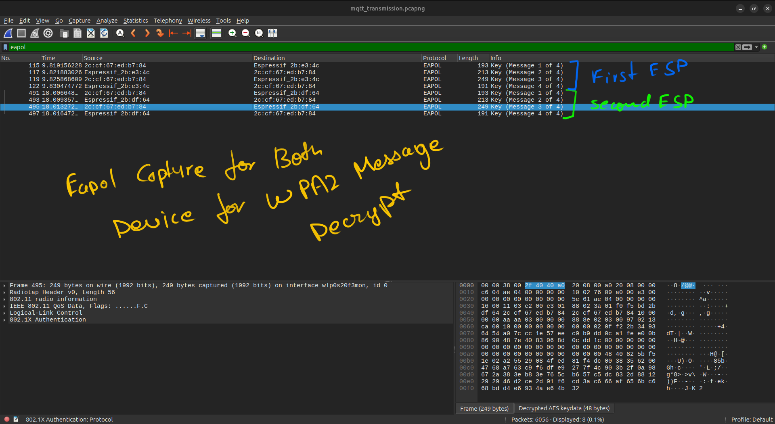
Task: Sort by the Source column header
Action: (168, 58)
